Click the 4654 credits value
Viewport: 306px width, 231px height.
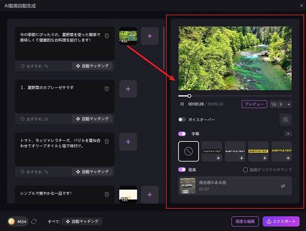coord(21,222)
